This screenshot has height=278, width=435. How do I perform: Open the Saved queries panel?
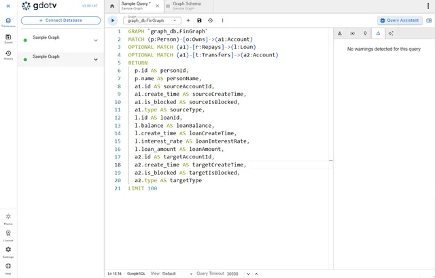[8, 39]
